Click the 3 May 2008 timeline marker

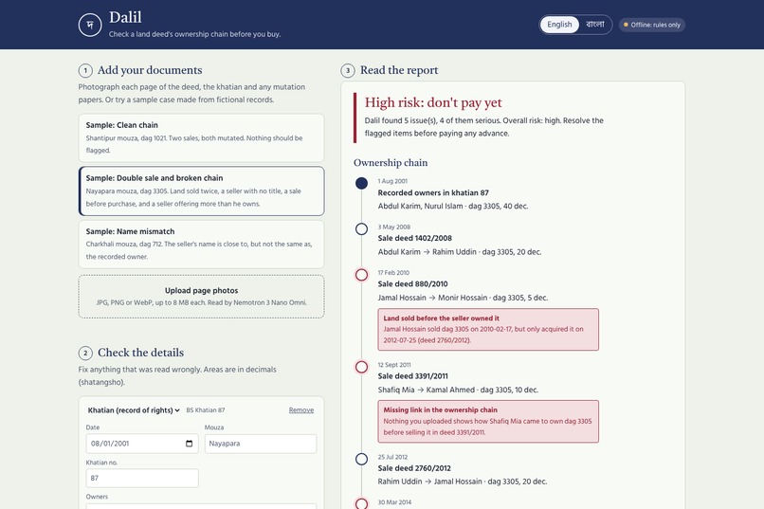point(361,229)
